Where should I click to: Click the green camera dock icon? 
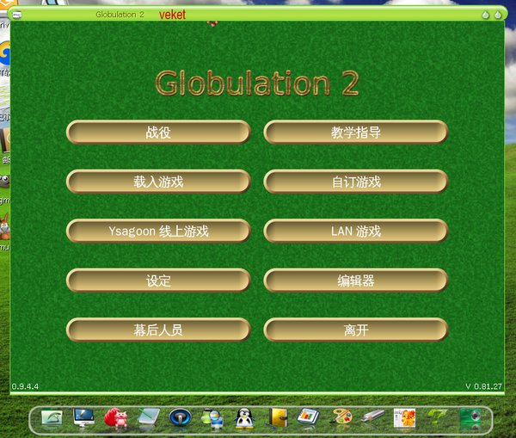470,417
